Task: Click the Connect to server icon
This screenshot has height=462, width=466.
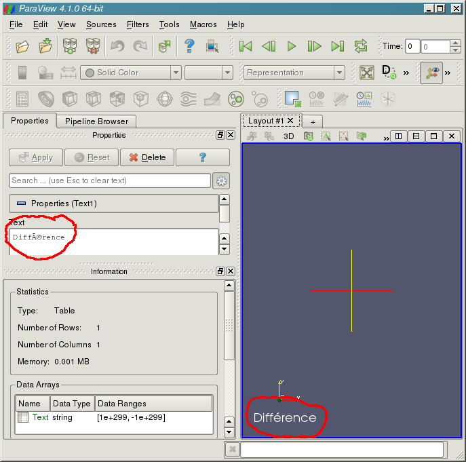Action: (70, 46)
